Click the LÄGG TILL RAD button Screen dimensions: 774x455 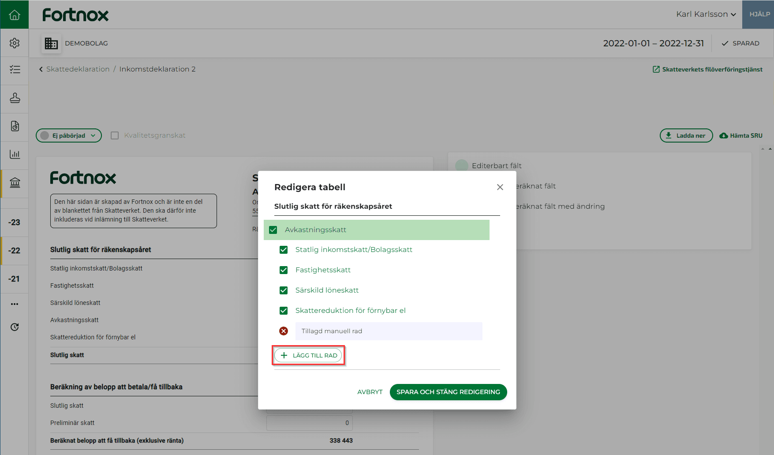(308, 355)
